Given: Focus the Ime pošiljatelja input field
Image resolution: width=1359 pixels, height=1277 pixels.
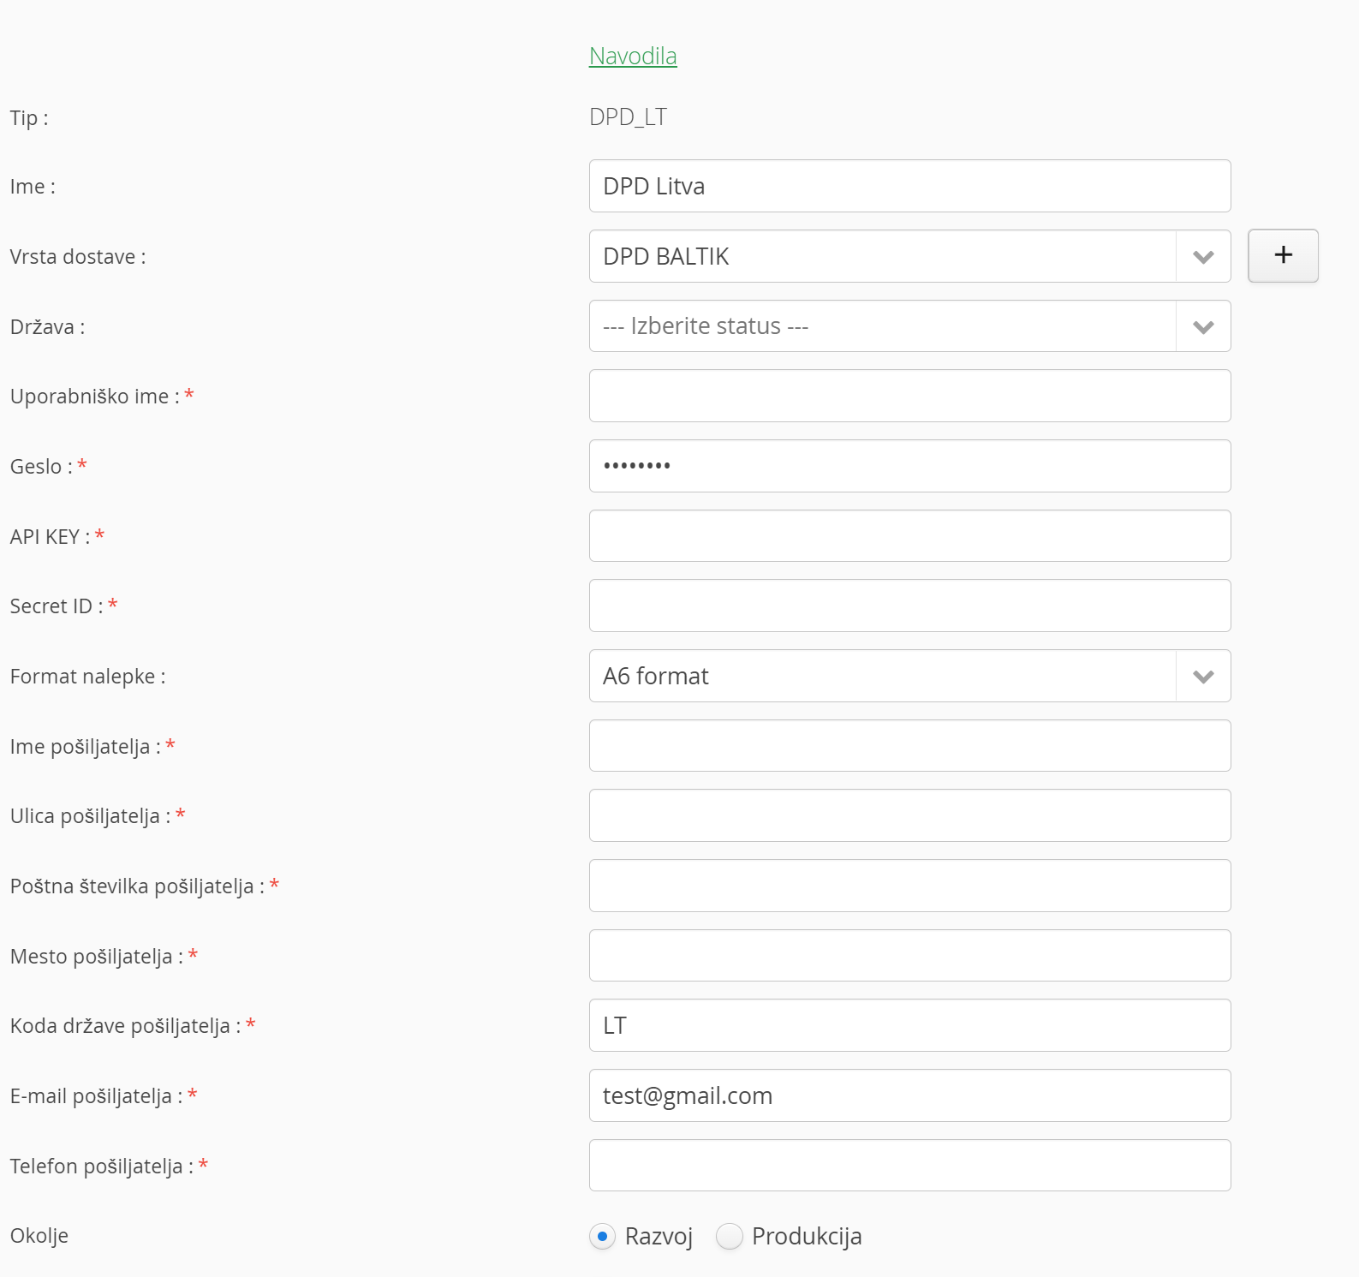Looking at the screenshot, I should (x=909, y=746).
